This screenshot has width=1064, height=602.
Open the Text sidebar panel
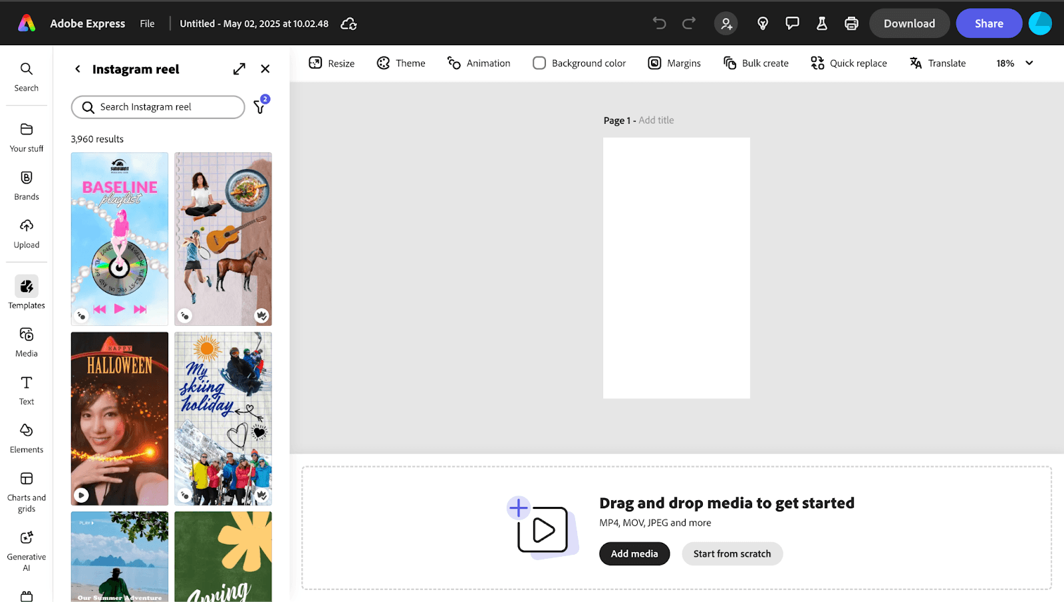click(x=27, y=390)
